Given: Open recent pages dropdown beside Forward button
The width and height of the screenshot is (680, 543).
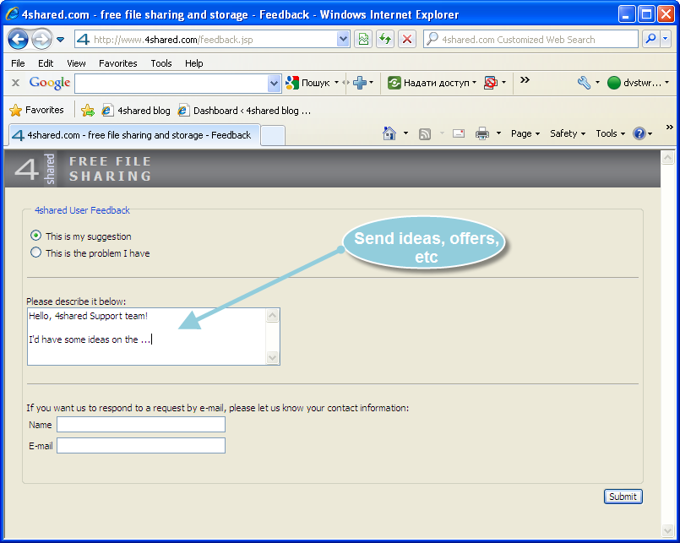Looking at the screenshot, I should click(60, 40).
